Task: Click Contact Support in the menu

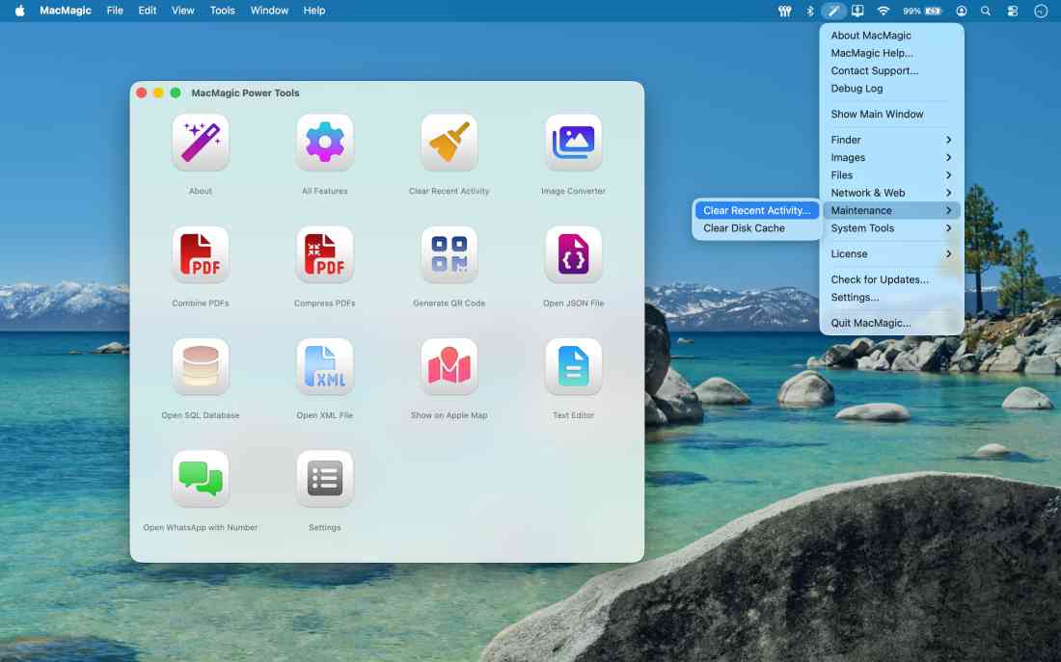Action: (x=875, y=70)
